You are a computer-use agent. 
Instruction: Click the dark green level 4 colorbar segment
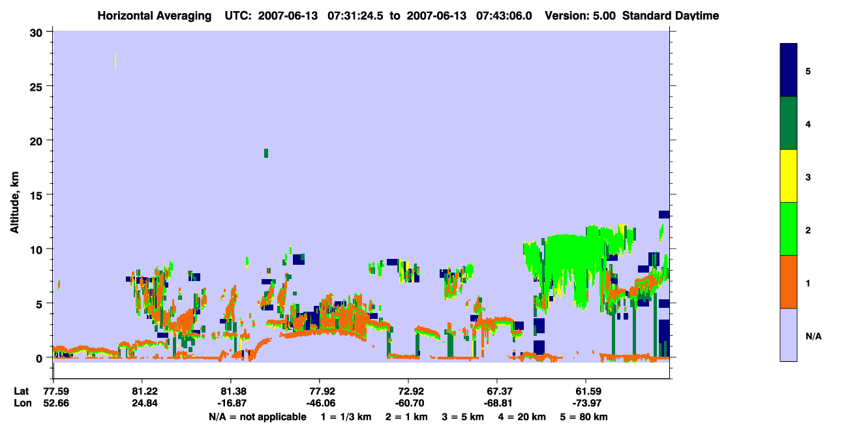tap(788, 123)
